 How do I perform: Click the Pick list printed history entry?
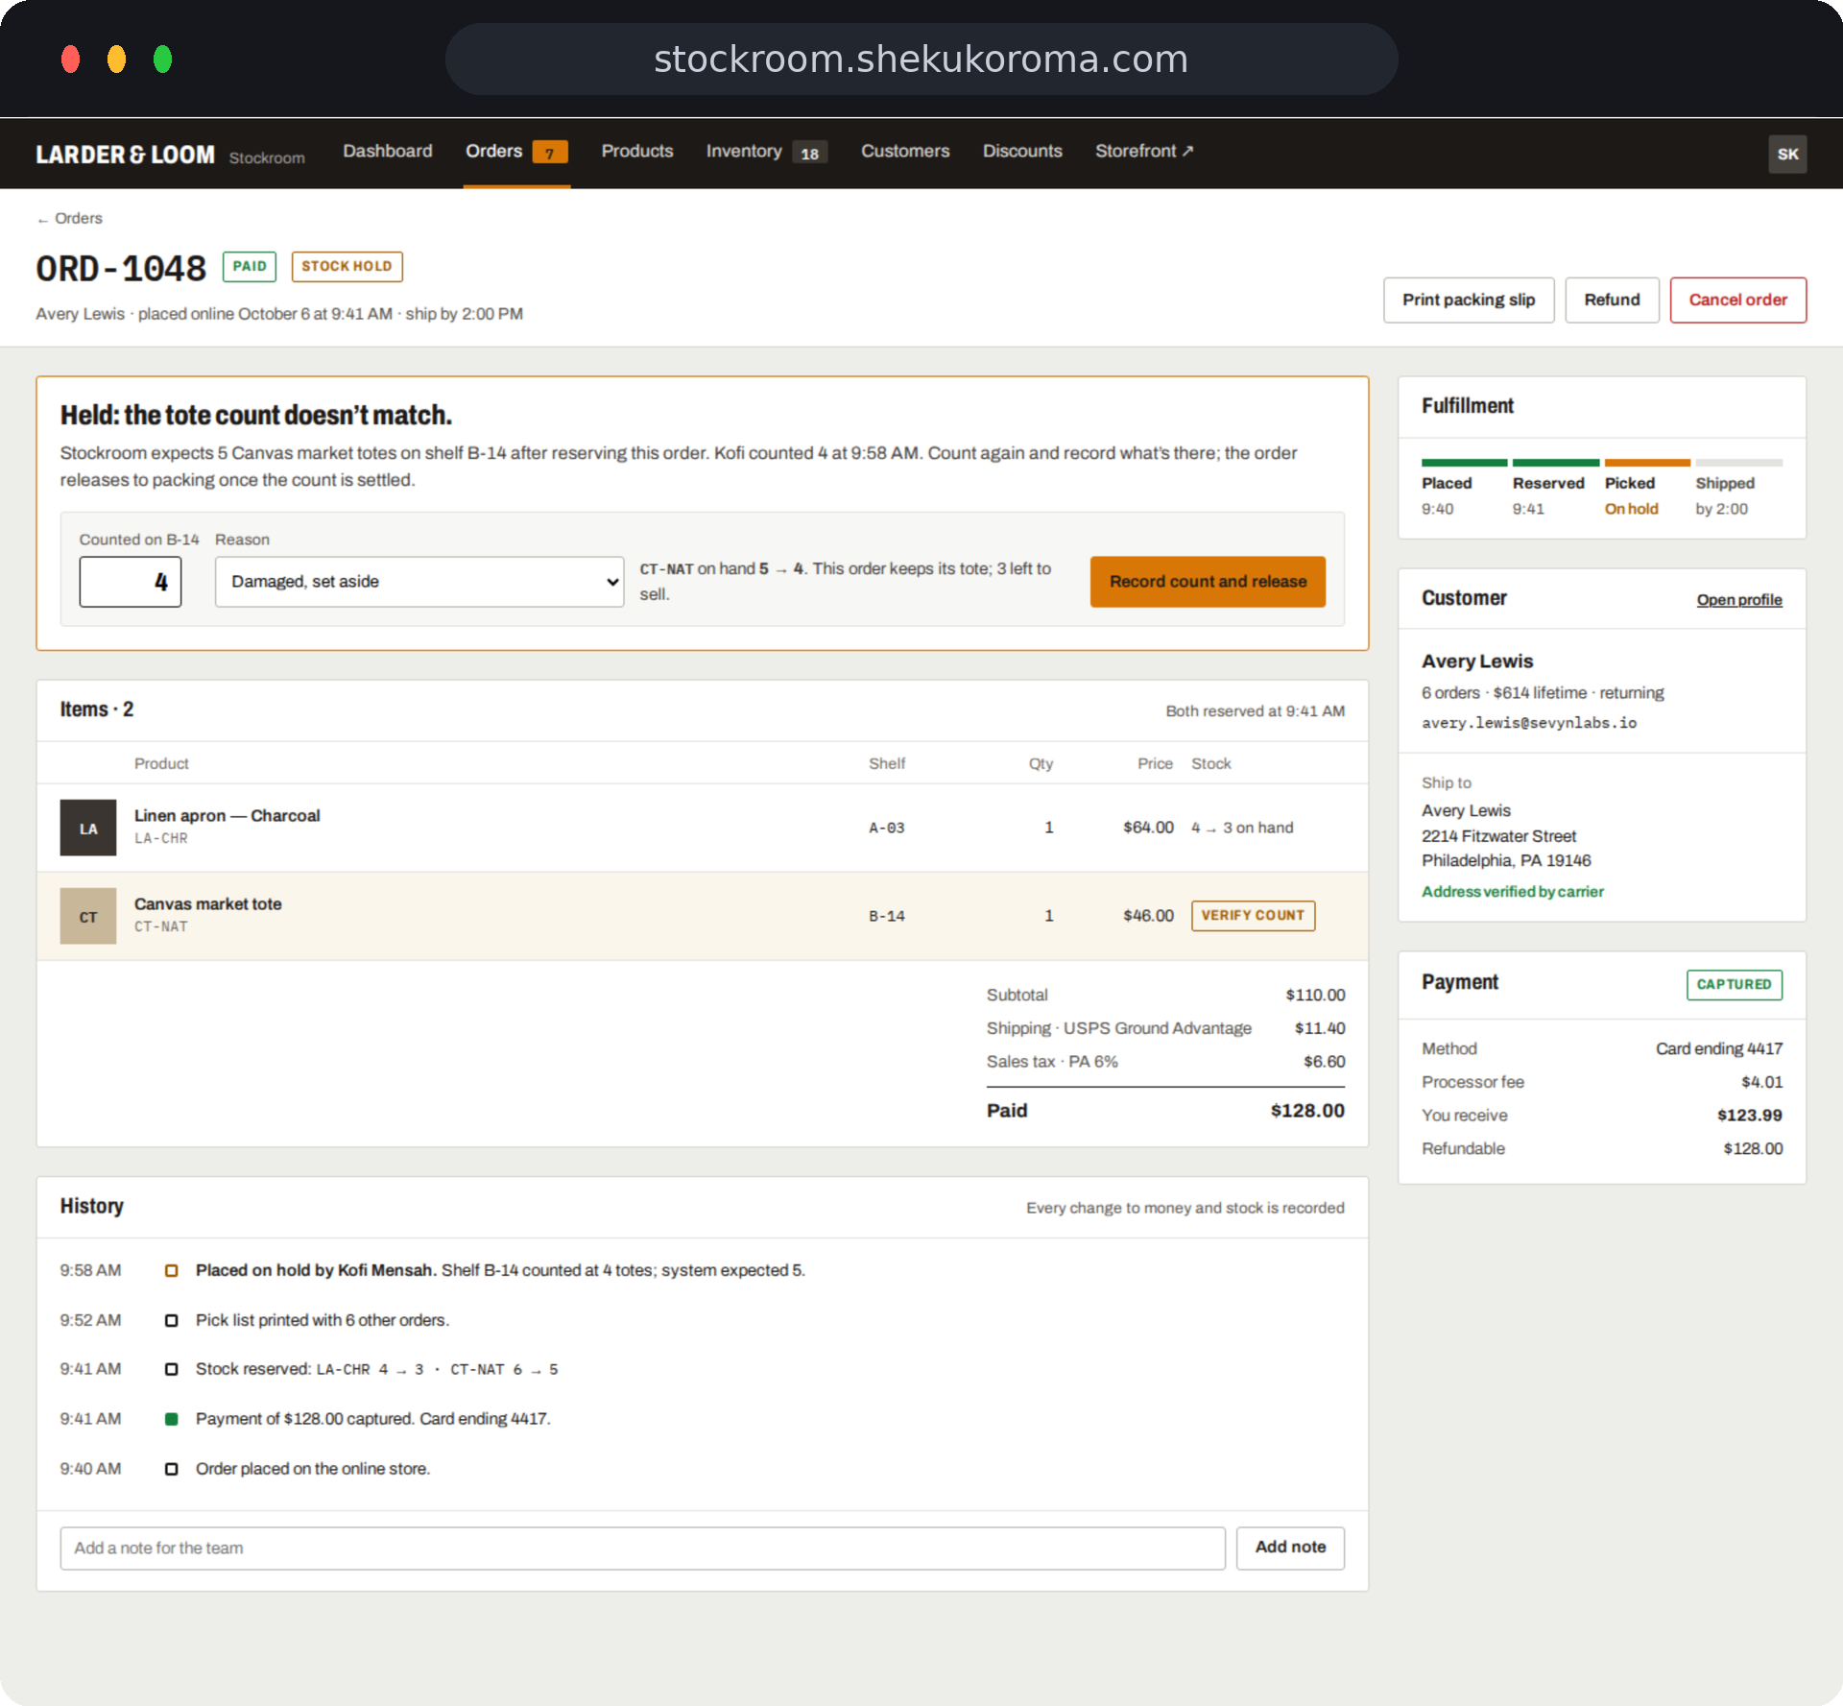pos(702,1320)
